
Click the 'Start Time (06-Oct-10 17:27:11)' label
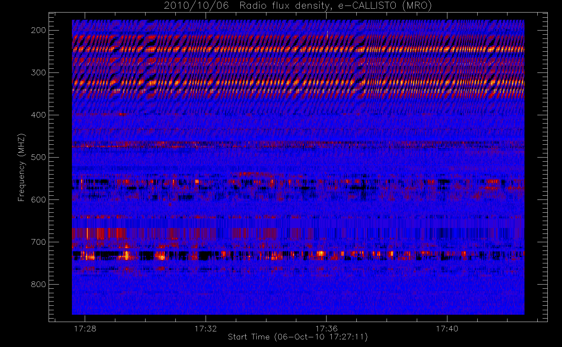(x=298, y=337)
